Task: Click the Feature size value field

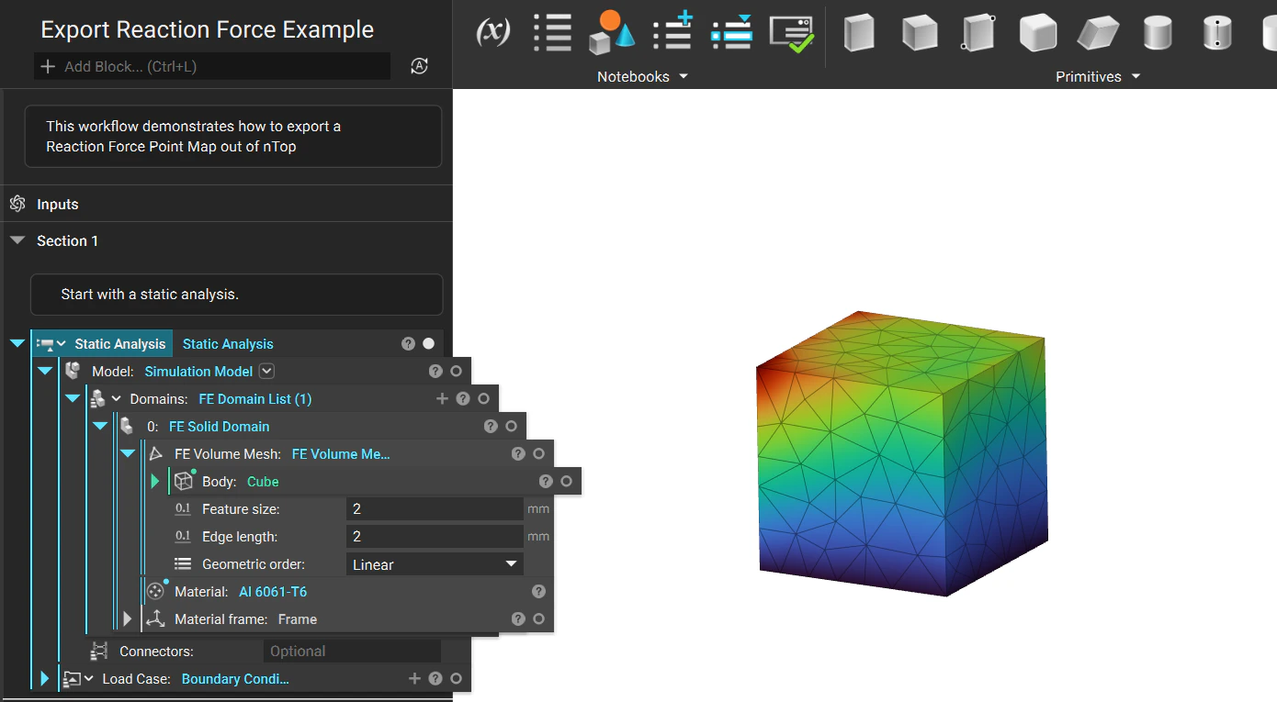Action: coord(435,508)
